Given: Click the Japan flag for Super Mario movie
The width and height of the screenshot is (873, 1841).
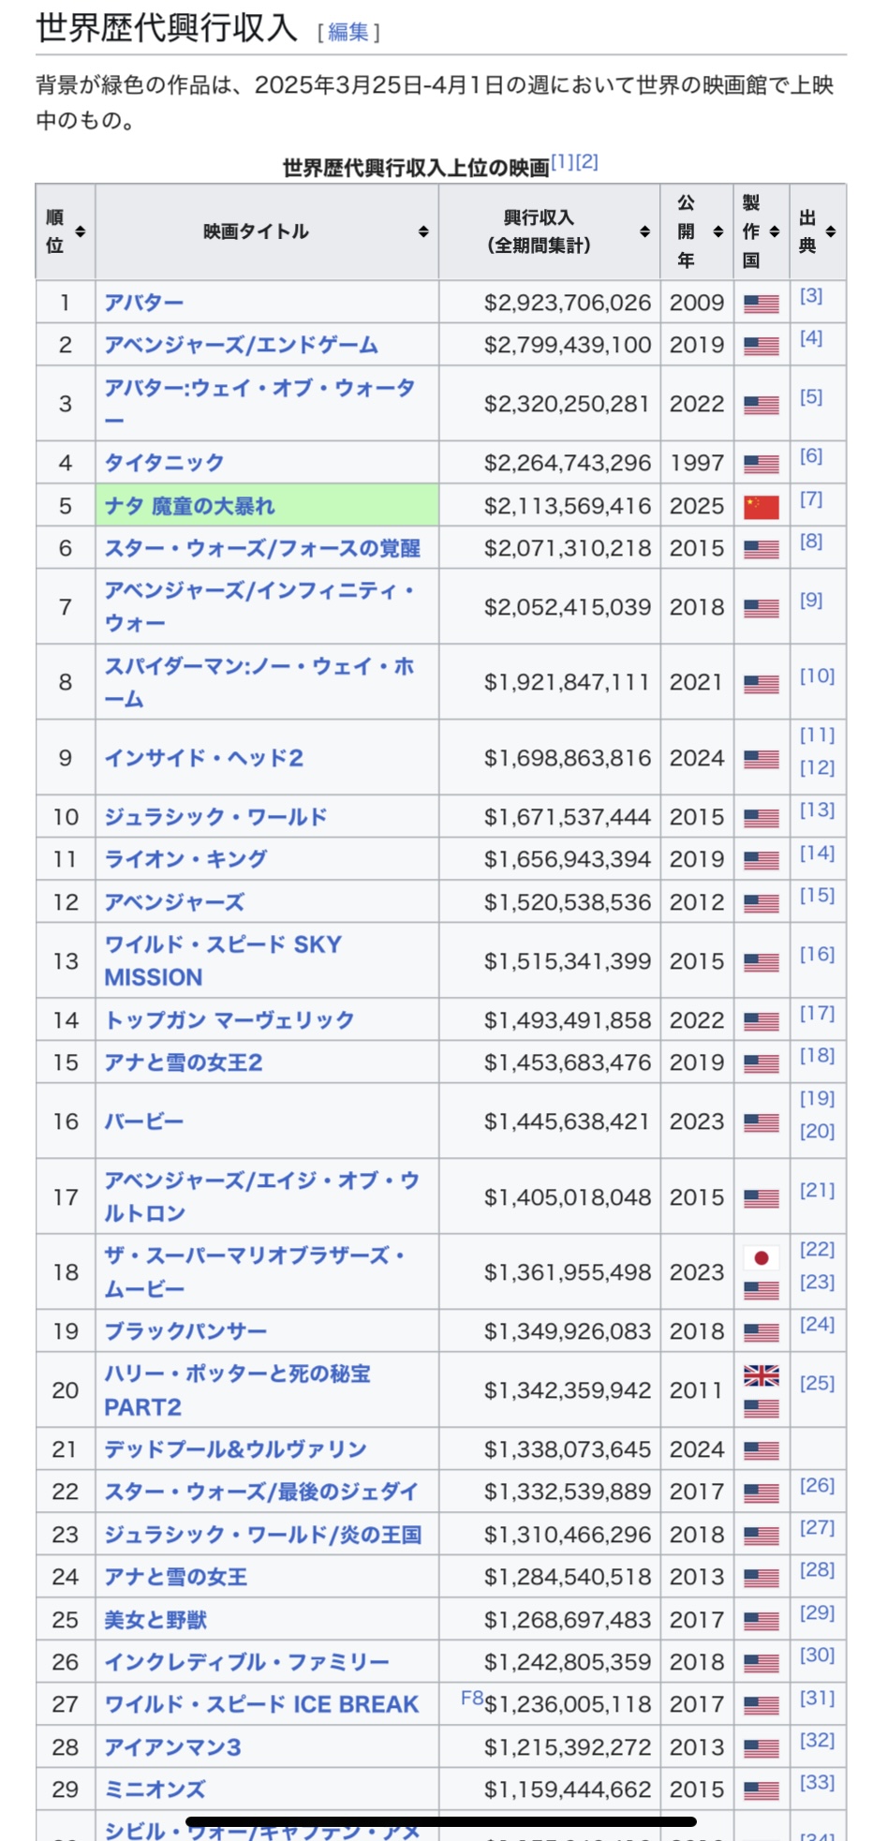Looking at the screenshot, I should (x=761, y=1257).
